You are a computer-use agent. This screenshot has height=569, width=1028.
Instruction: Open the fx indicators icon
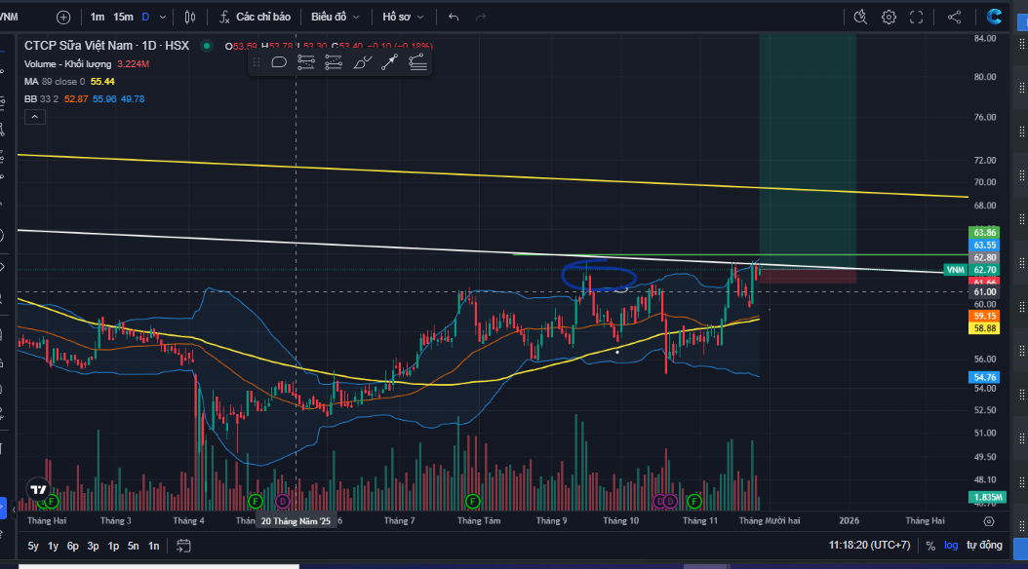coord(224,17)
